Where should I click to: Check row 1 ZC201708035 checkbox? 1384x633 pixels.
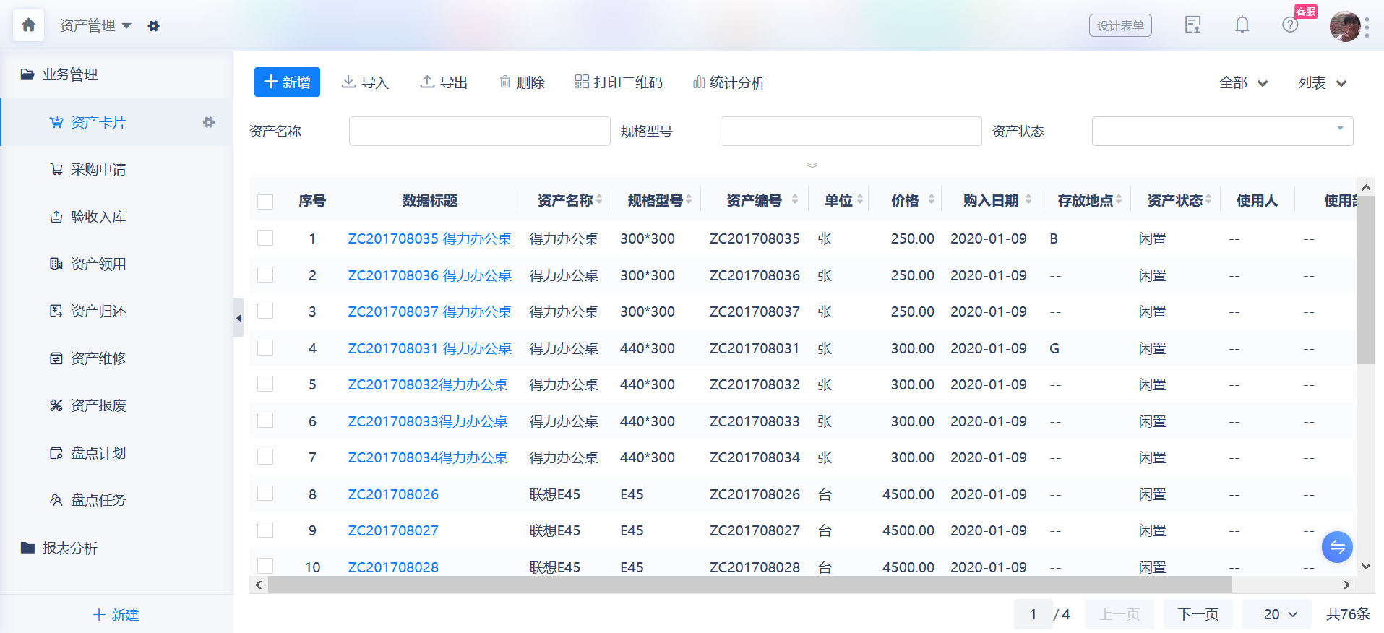265,238
